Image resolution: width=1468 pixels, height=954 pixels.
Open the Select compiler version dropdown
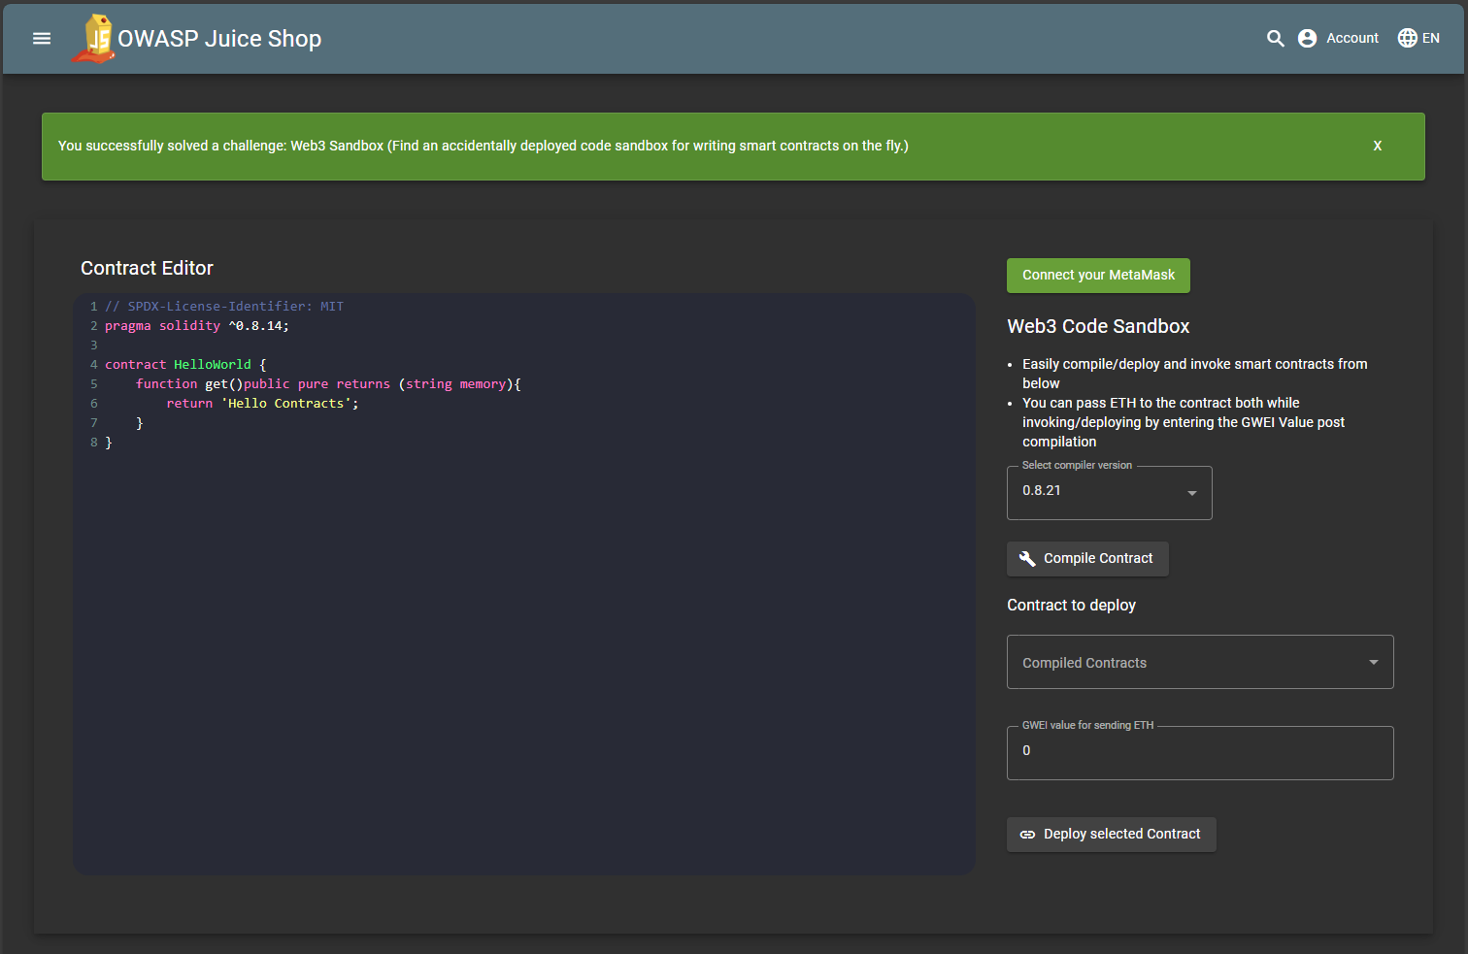pos(1109,492)
